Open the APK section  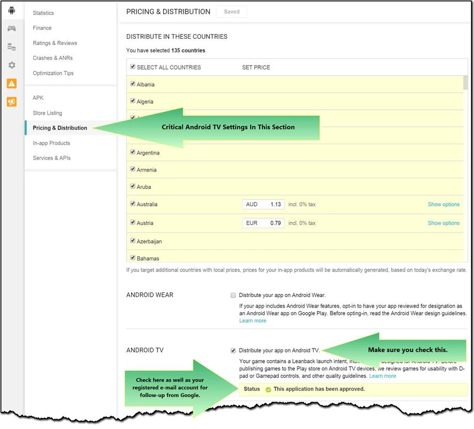[38, 98]
